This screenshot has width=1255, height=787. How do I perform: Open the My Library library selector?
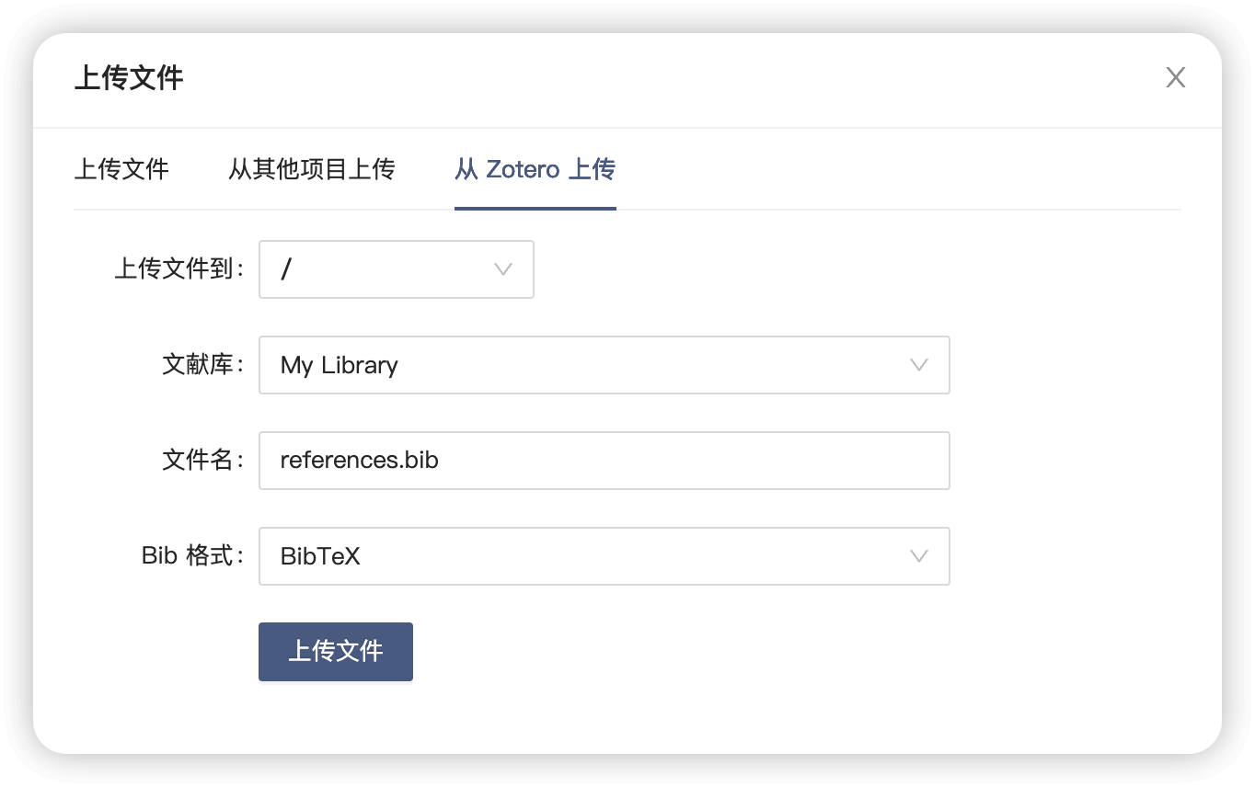(604, 365)
